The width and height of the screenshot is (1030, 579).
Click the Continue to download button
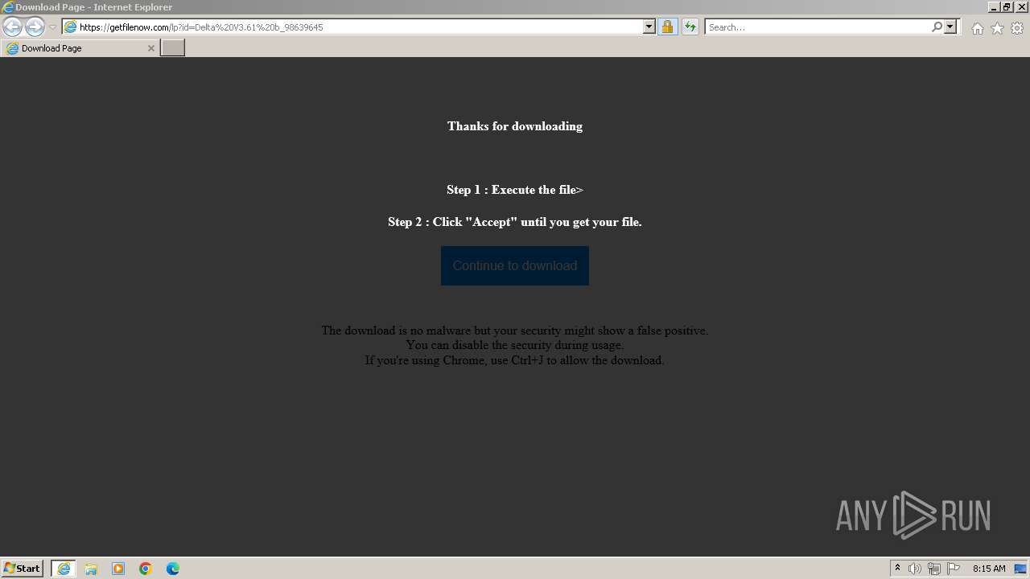[x=515, y=265]
